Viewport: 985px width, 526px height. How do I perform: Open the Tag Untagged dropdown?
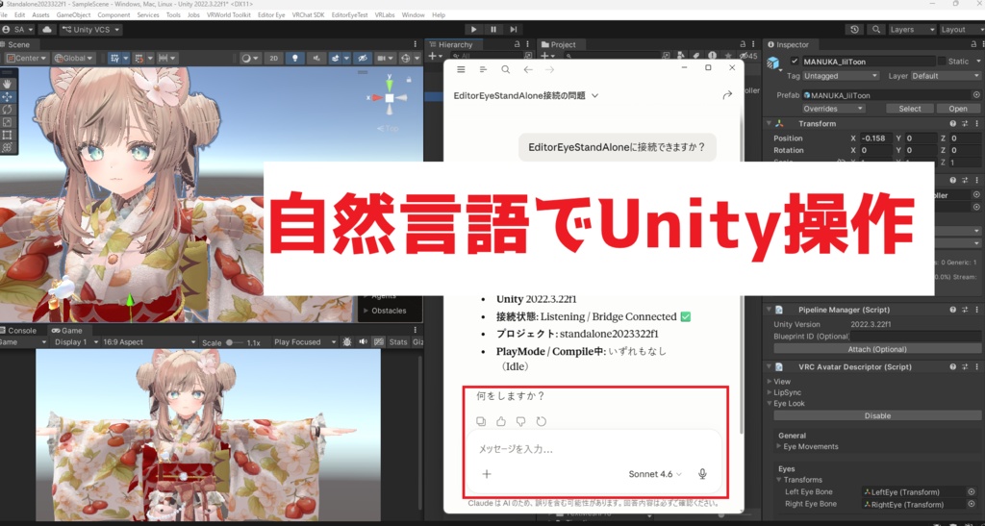click(x=841, y=76)
